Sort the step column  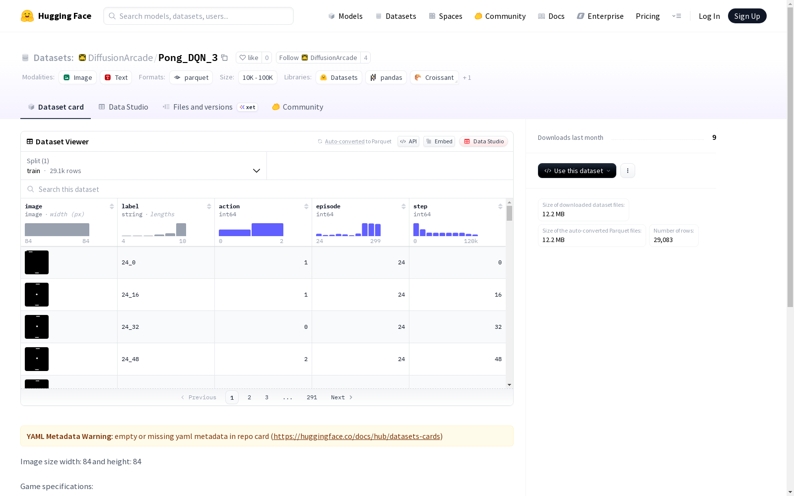[x=500, y=206]
